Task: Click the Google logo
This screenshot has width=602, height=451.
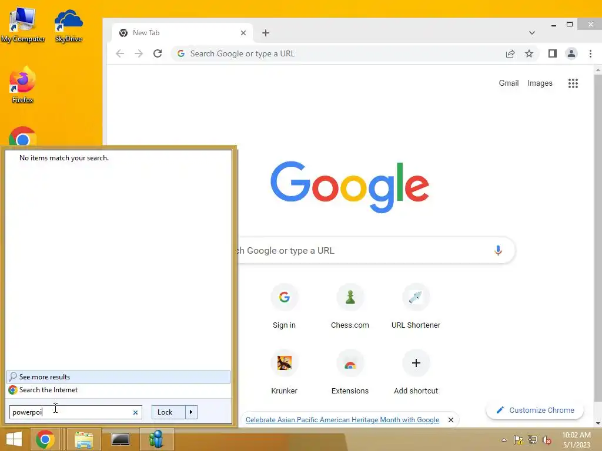Action: point(349,187)
